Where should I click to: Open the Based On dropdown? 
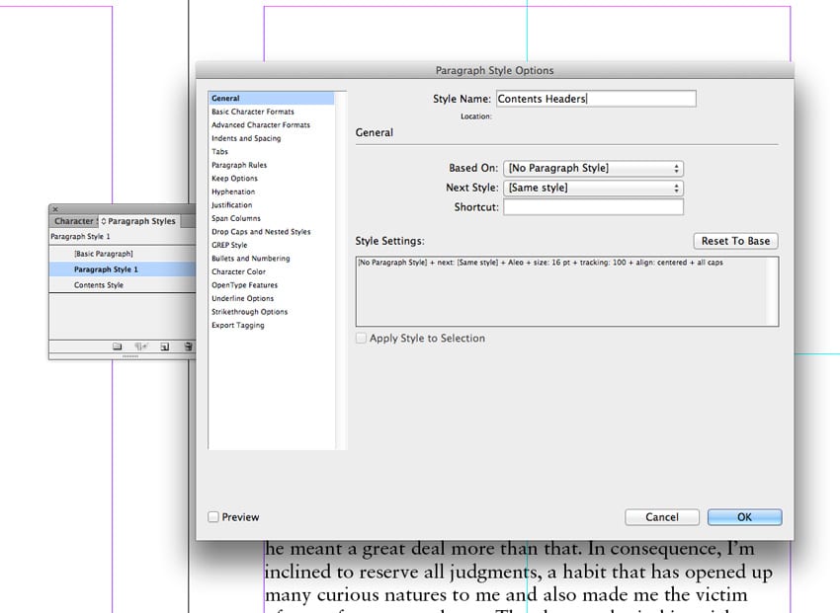[x=593, y=169]
